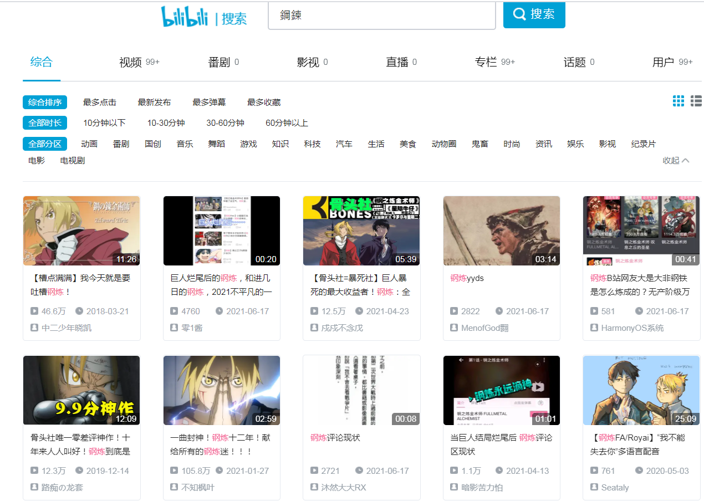The height and width of the screenshot is (501, 704).
Task: Filter by 动画 category
Action: pos(89,144)
